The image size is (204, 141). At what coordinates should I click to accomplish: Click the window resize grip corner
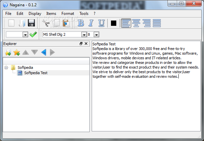click(199, 136)
